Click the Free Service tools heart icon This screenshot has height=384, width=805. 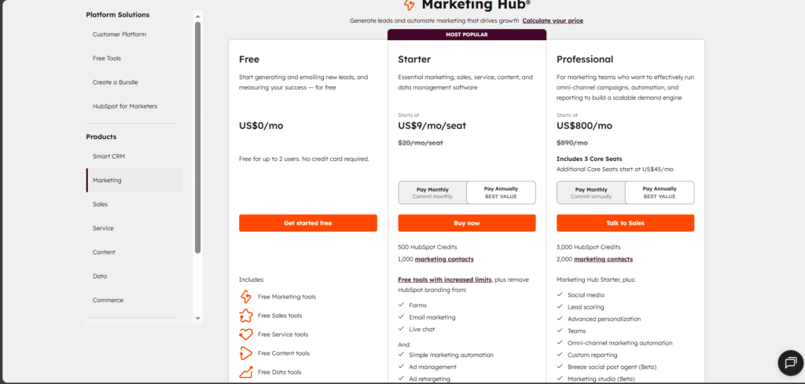245,335
